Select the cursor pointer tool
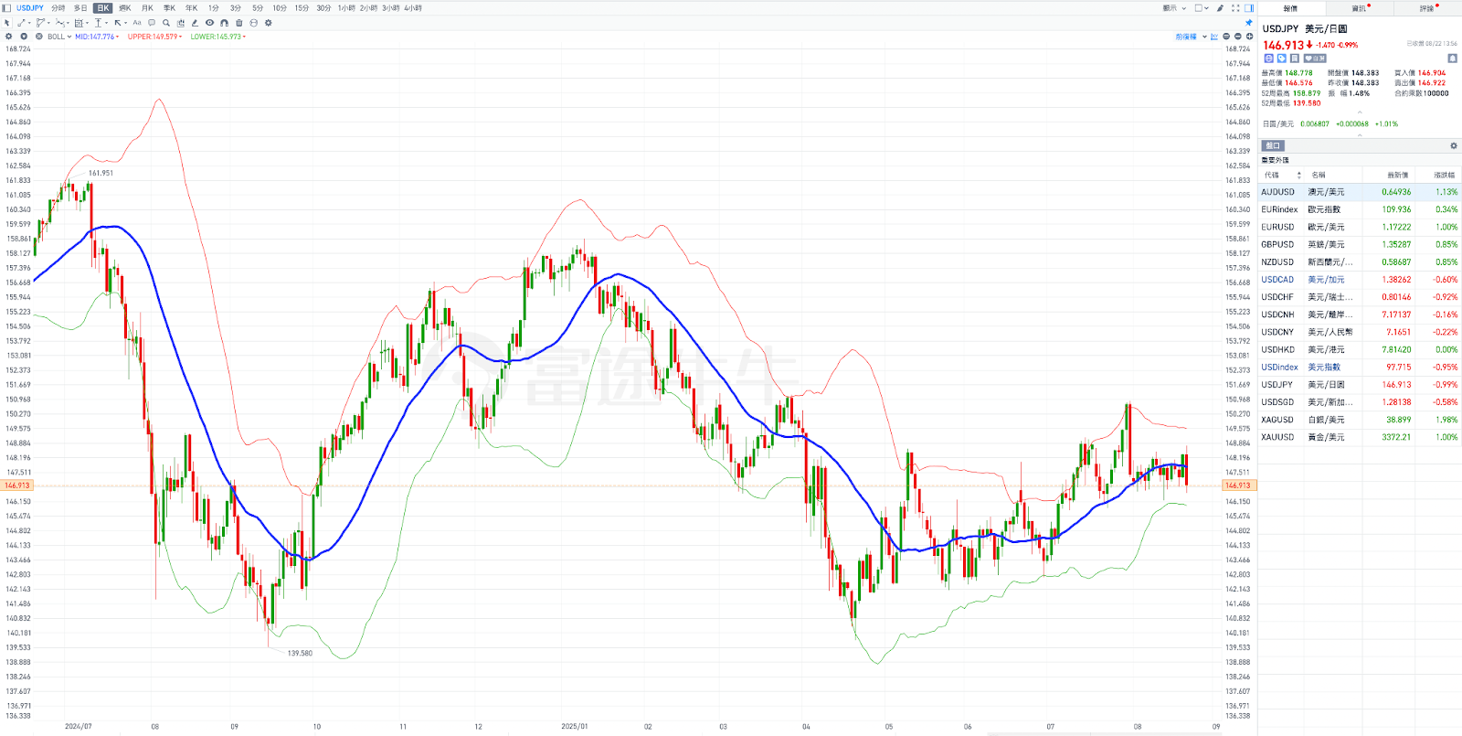 click(7, 23)
